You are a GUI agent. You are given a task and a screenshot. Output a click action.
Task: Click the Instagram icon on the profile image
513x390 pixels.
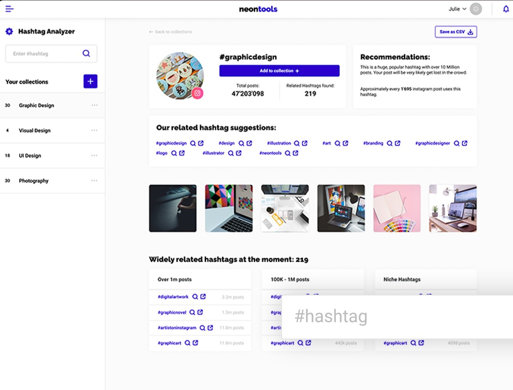click(198, 94)
